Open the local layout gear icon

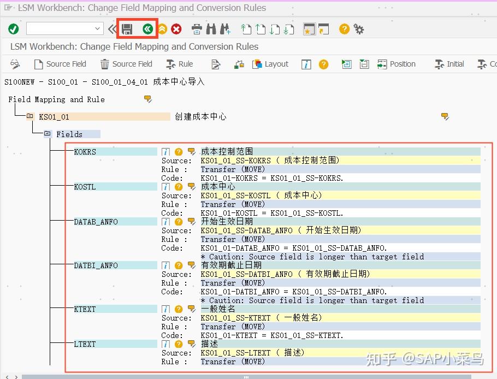(x=359, y=29)
